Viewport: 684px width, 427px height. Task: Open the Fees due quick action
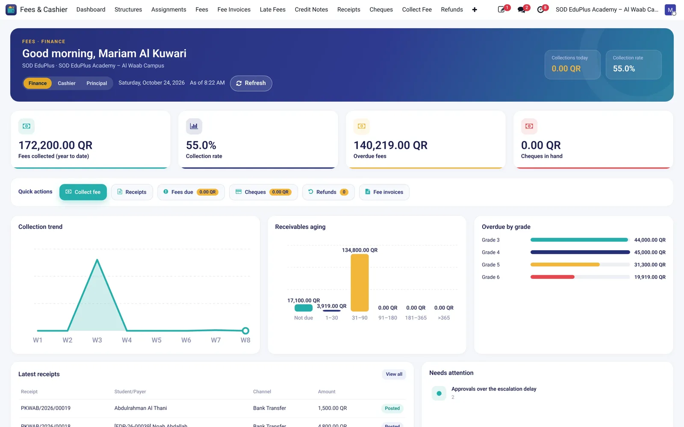pos(191,192)
